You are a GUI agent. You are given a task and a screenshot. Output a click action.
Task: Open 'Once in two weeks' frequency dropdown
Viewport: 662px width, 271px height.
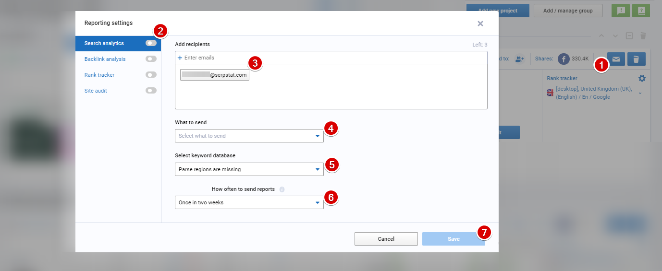249,202
